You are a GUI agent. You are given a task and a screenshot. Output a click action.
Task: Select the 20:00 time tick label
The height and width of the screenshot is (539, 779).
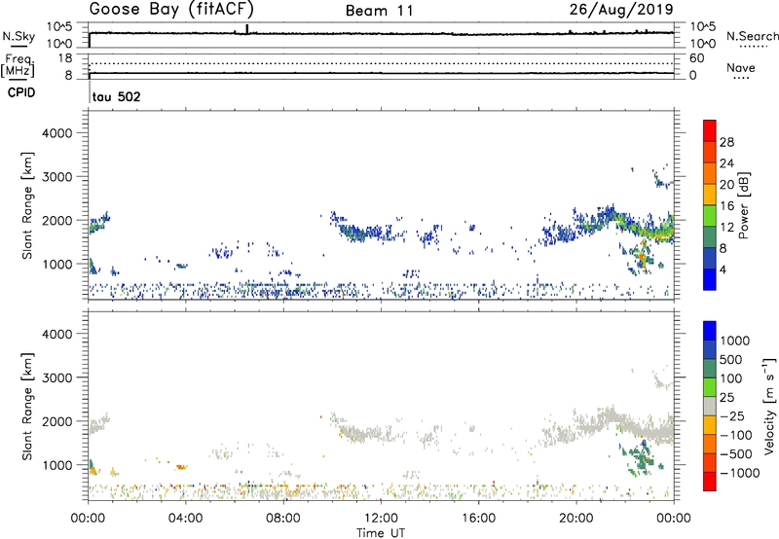576,519
